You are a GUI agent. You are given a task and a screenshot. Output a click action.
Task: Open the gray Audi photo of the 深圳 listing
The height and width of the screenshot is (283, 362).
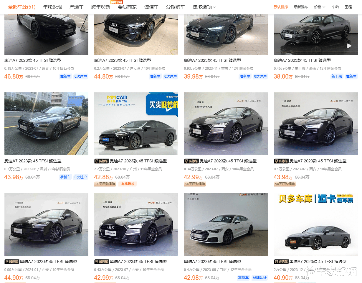coord(46,124)
